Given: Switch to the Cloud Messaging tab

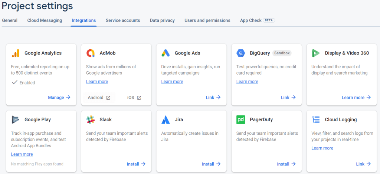Looking at the screenshot, I should tap(45, 20).
